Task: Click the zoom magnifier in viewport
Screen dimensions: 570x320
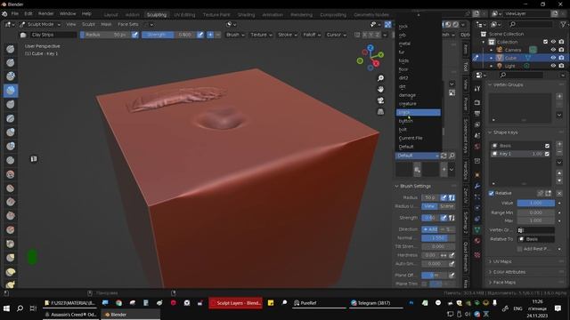Action: click(380, 78)
